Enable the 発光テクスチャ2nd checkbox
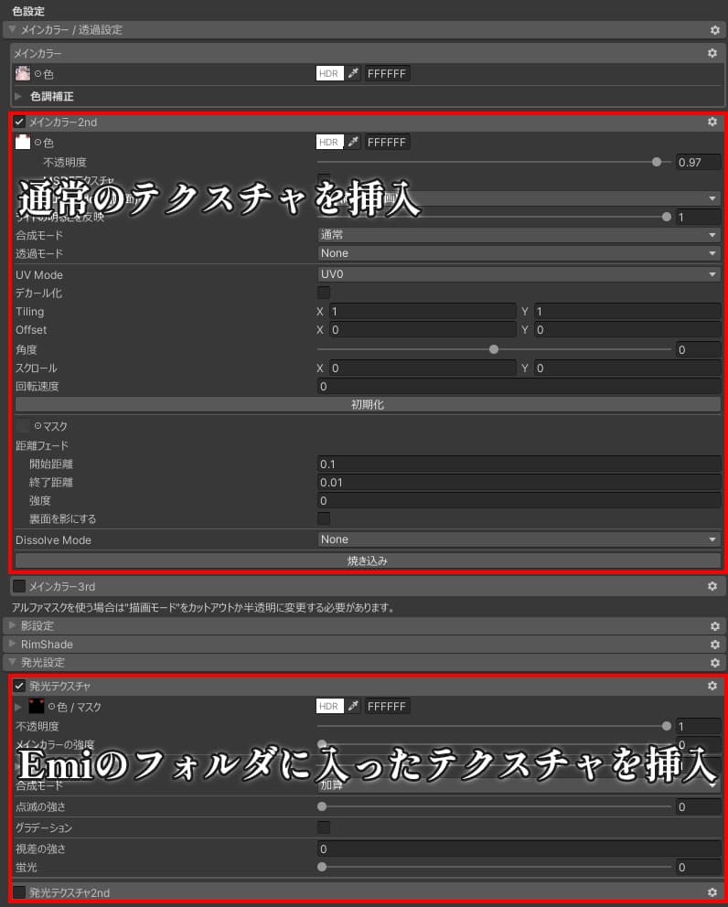Viewport: 728px width, 907px height. tap(19, 892)
